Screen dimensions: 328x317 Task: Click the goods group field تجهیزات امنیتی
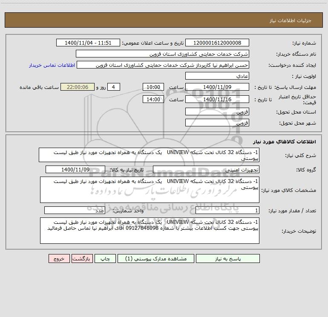pyautogui.click(x=206, y=169)
